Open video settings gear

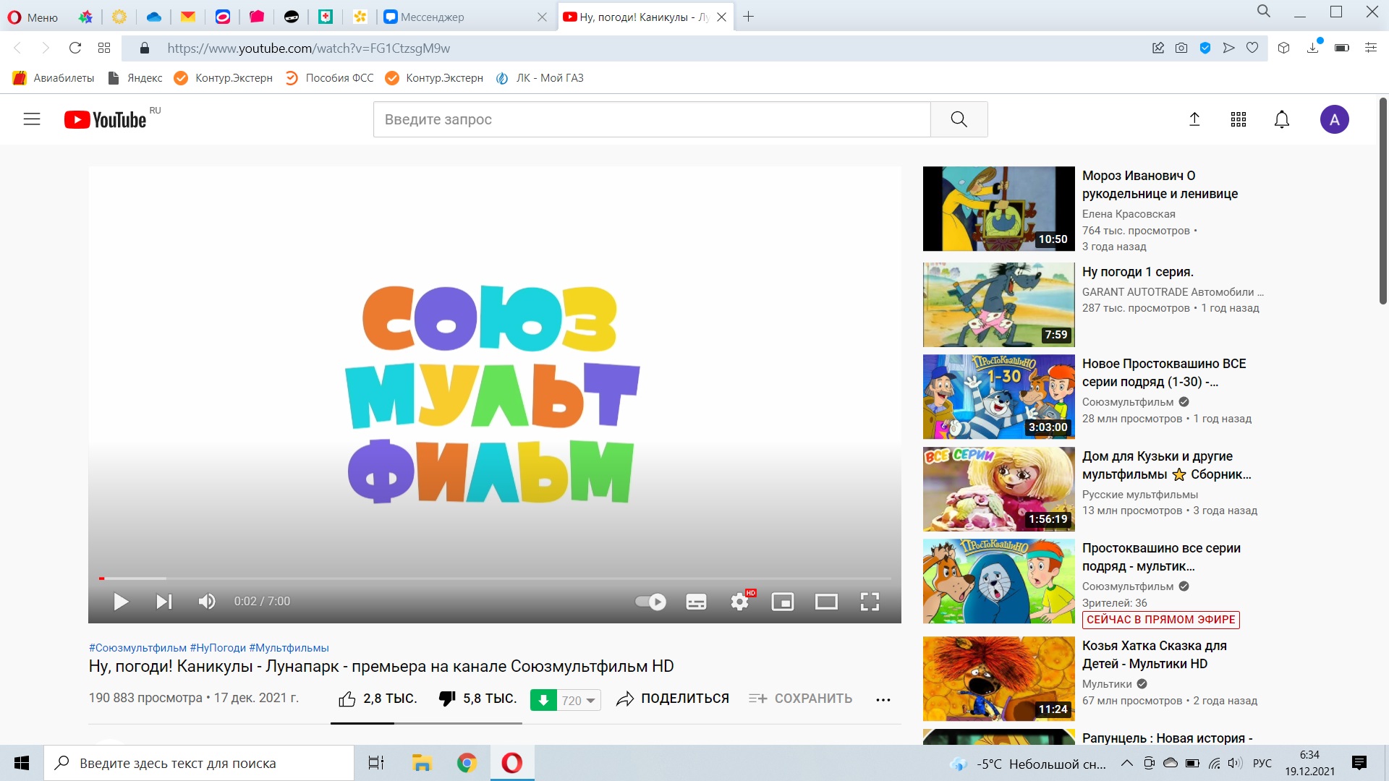[x=741, y=601]
